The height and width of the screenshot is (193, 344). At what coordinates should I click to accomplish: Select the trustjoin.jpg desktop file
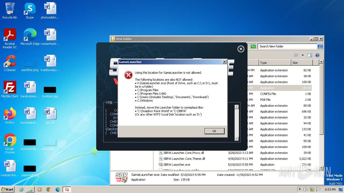50,92
